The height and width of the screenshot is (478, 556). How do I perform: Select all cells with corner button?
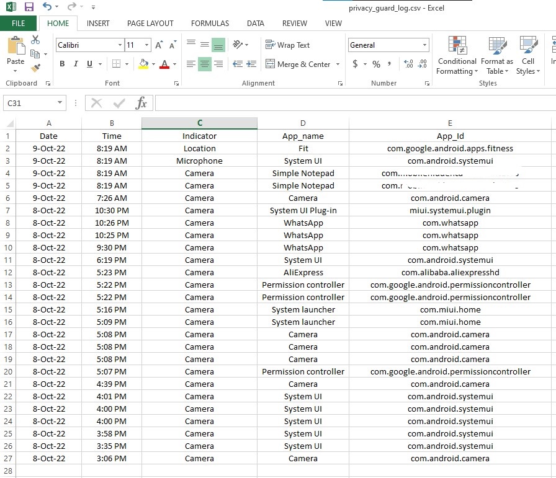tap(9, 123)
